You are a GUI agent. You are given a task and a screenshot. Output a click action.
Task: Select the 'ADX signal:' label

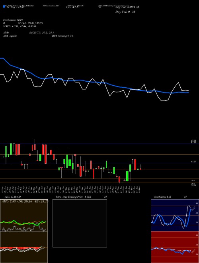coord(10,36)
